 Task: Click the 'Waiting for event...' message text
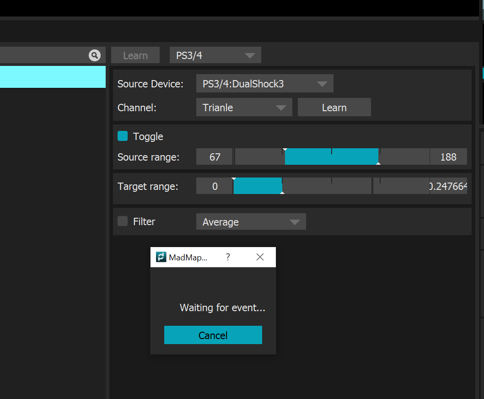pos(222,307)
